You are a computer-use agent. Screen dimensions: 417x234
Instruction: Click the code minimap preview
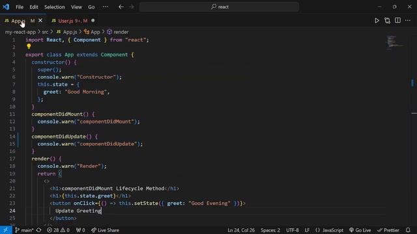pyautogui.click(x=394, y=42)
